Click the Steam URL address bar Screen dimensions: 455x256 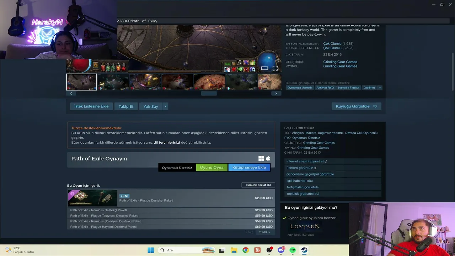(x=283, y=21)
